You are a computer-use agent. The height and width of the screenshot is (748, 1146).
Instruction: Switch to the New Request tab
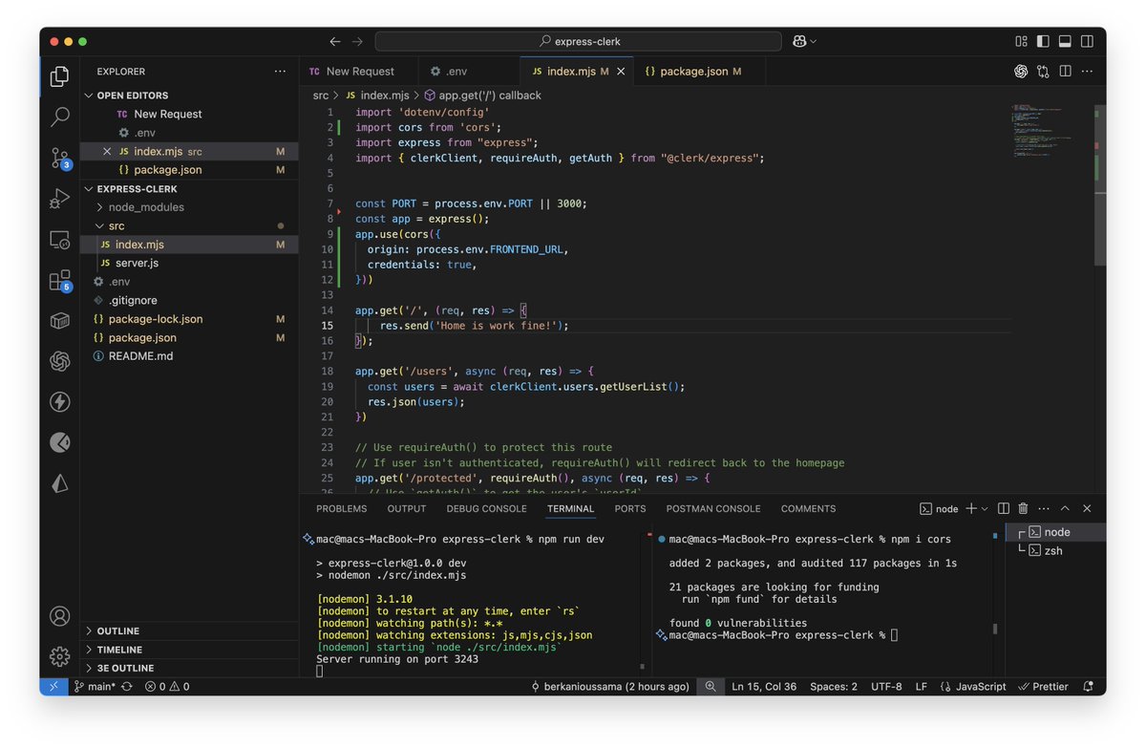359,72
